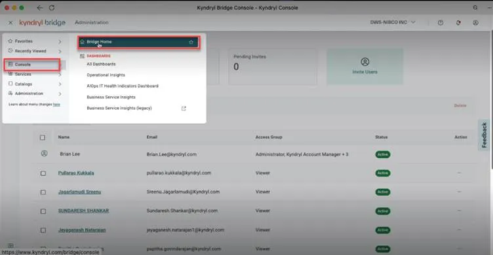493x255 pixels.
Task: Click the Status column header
Action: tap(382, 137)
